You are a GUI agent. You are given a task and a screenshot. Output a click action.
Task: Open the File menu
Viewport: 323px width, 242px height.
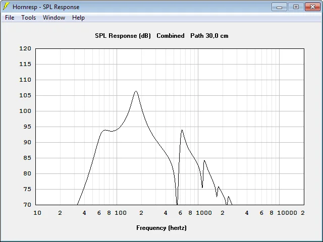tap(10, 18)
